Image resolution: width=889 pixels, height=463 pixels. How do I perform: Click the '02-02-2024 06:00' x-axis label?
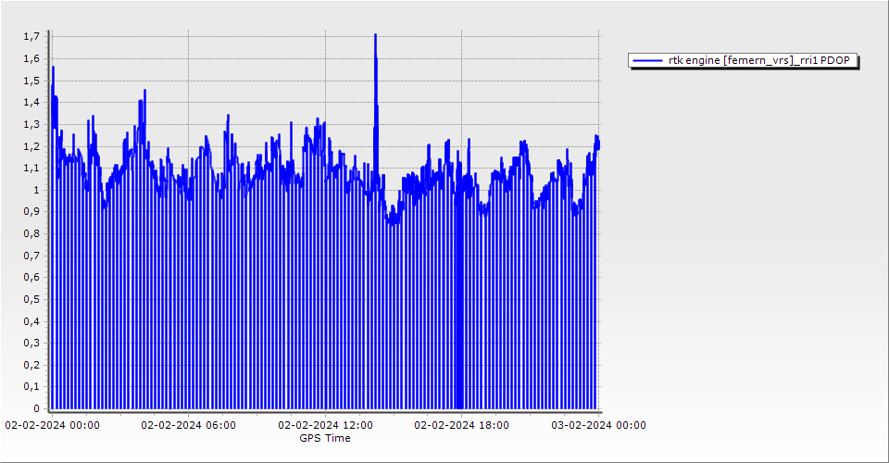pos(188,425)
